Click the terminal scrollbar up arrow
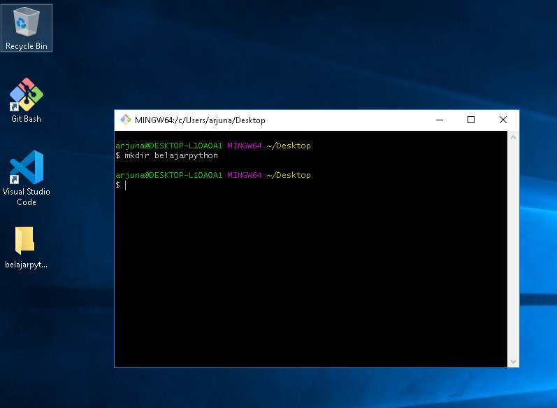Image resolution: width=557 pixels, height=408 pixels. click(x=513, y=137)
